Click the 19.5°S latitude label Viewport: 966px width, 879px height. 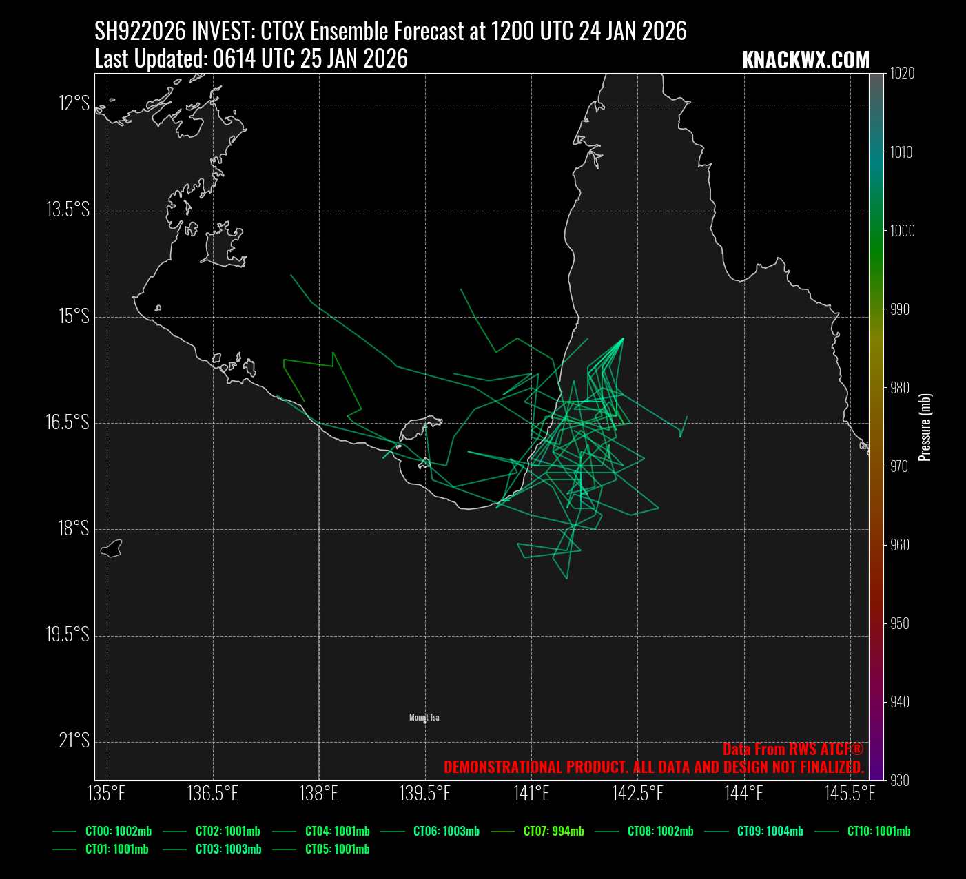coord(68,634)
